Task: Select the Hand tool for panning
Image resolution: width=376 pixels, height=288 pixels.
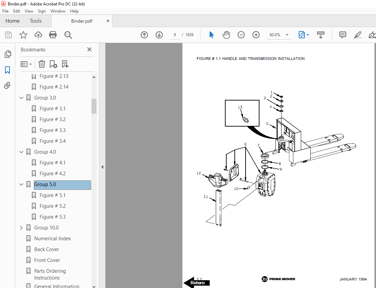Action: point(226,35)
